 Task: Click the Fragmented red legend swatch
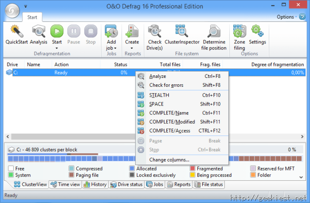(x=192, y=169)
